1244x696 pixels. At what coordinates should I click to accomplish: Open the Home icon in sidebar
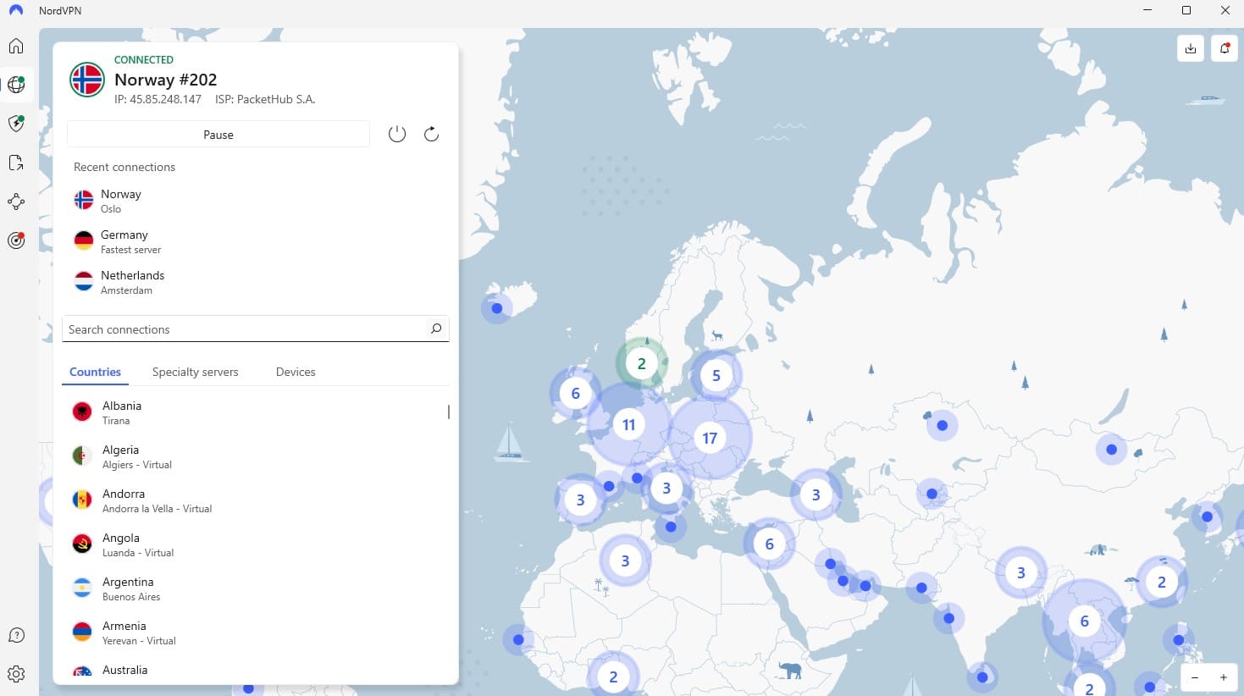pos(16,46)
